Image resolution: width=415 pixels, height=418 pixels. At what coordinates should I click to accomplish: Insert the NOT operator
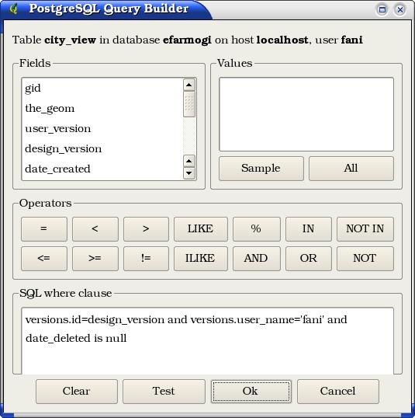[365, 259]
